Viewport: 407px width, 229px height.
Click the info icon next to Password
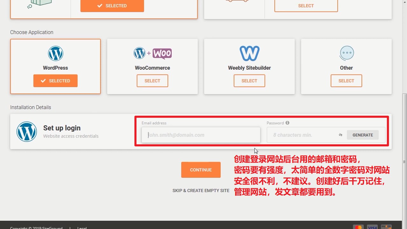pyautogui.click(x=287, y=123)
